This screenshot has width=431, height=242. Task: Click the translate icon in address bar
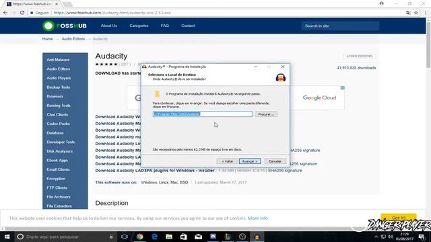pos(409,13)
